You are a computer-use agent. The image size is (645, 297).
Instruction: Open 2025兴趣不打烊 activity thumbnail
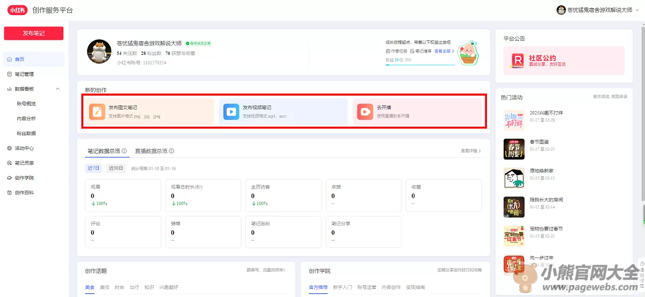click(514, 120)
